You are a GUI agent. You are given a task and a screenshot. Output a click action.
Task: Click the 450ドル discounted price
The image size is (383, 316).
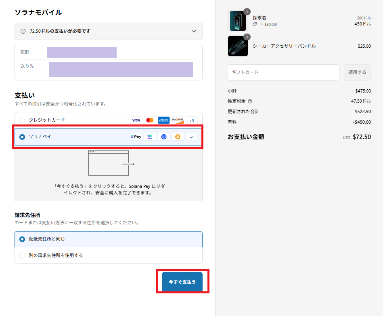pyautogui.click(x=362, y=24)
